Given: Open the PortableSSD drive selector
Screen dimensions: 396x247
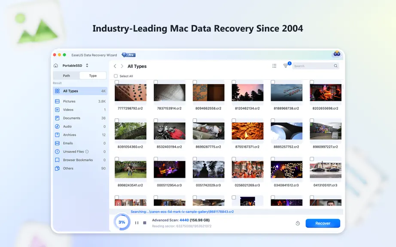Looking at the screenshot, I should pos(76,66).
